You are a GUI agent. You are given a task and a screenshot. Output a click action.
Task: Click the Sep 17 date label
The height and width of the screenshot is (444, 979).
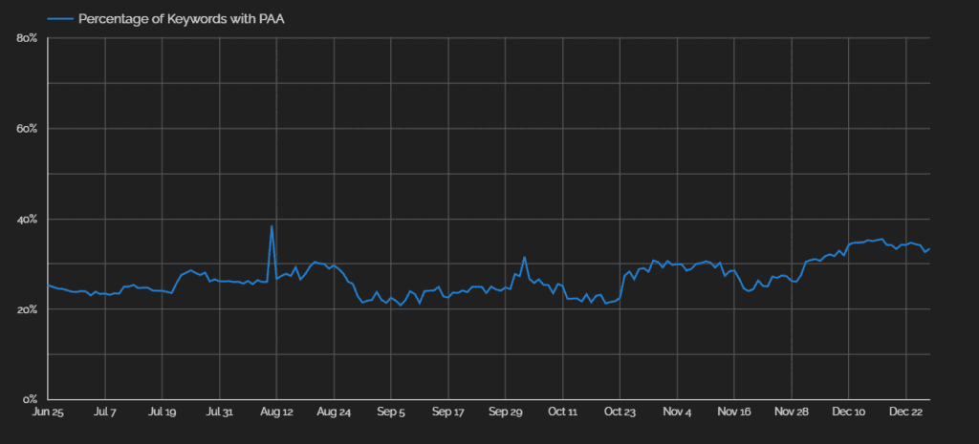tap(448, 412)
